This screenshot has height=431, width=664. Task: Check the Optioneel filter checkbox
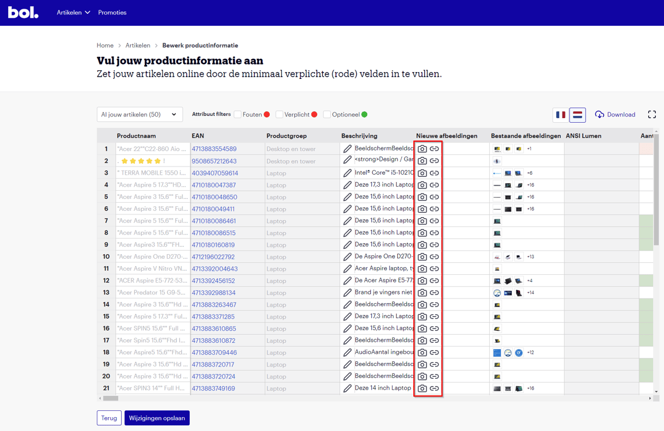(x=327, y=115)
